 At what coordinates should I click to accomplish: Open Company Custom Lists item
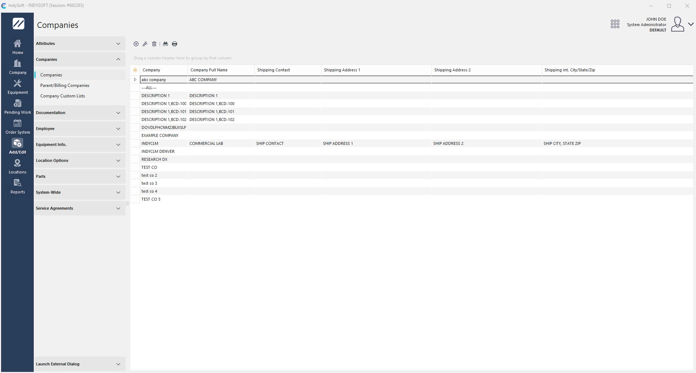tap(80, 96)
